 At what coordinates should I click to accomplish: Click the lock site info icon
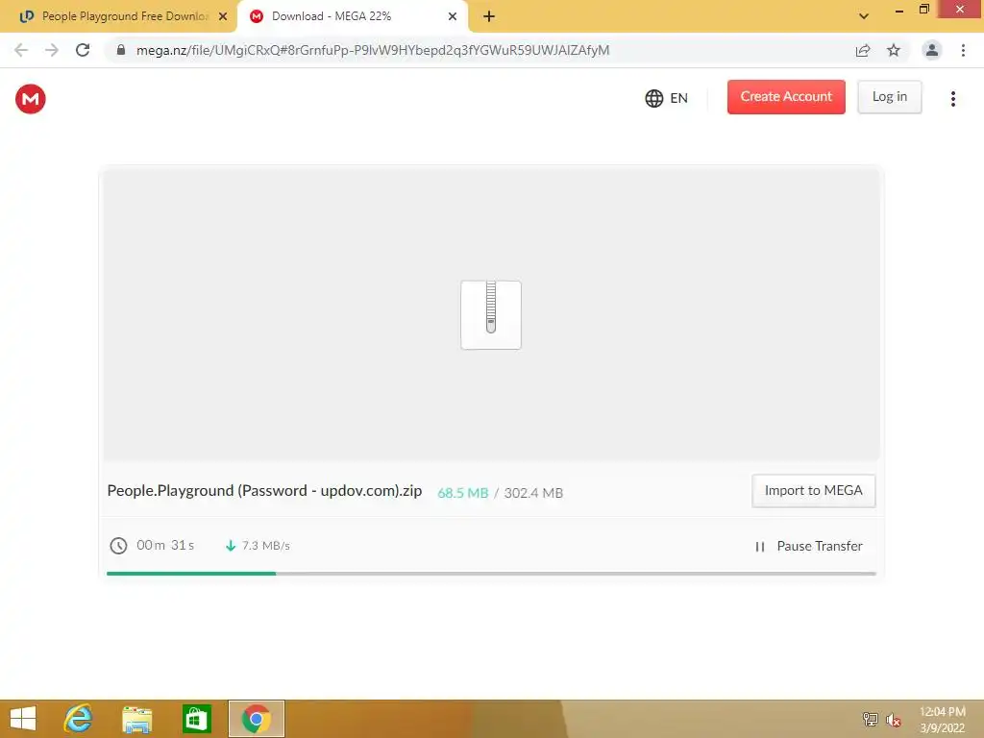(121, 50)
